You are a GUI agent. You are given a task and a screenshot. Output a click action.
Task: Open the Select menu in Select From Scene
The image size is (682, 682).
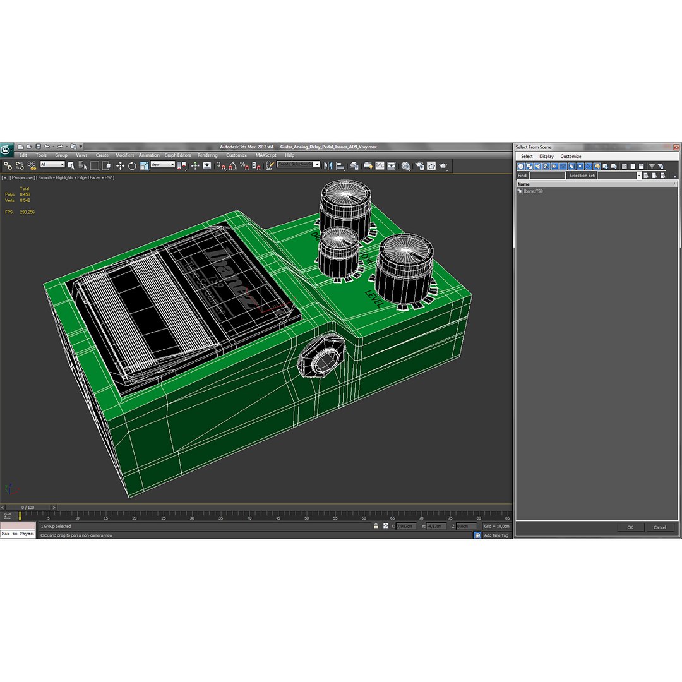coord(527,156)
